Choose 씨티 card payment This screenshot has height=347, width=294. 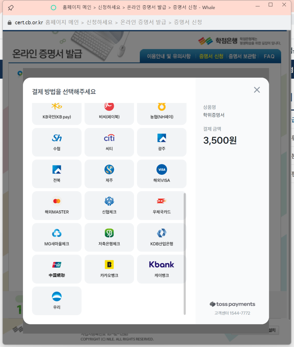click(x=109, y=142)
